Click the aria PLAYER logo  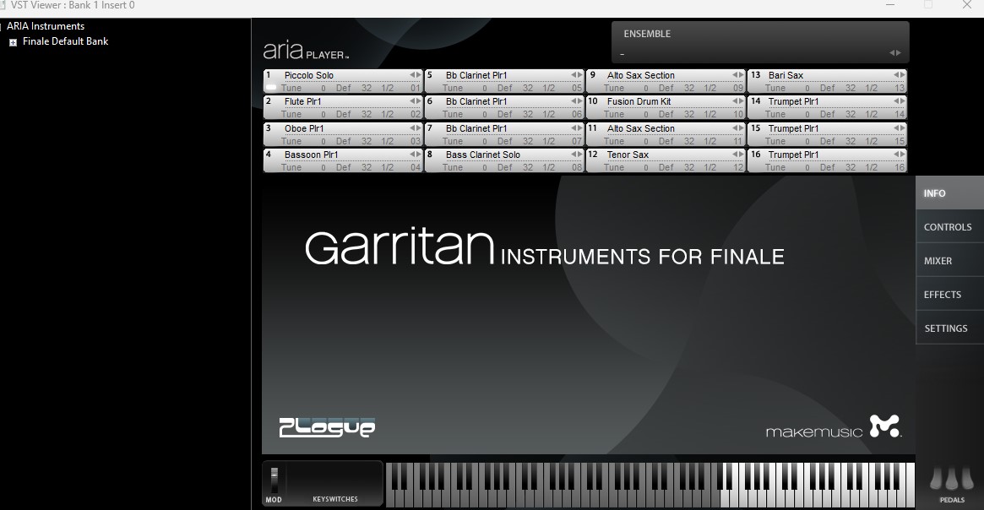click(305, 52)
